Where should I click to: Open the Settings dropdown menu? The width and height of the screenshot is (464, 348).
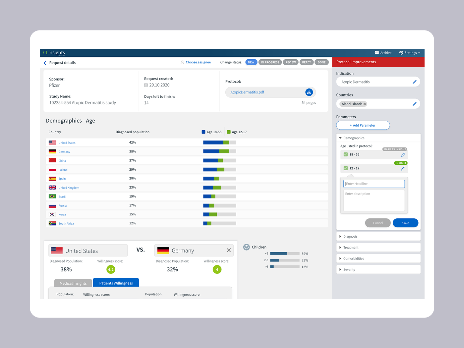[410, 53]
